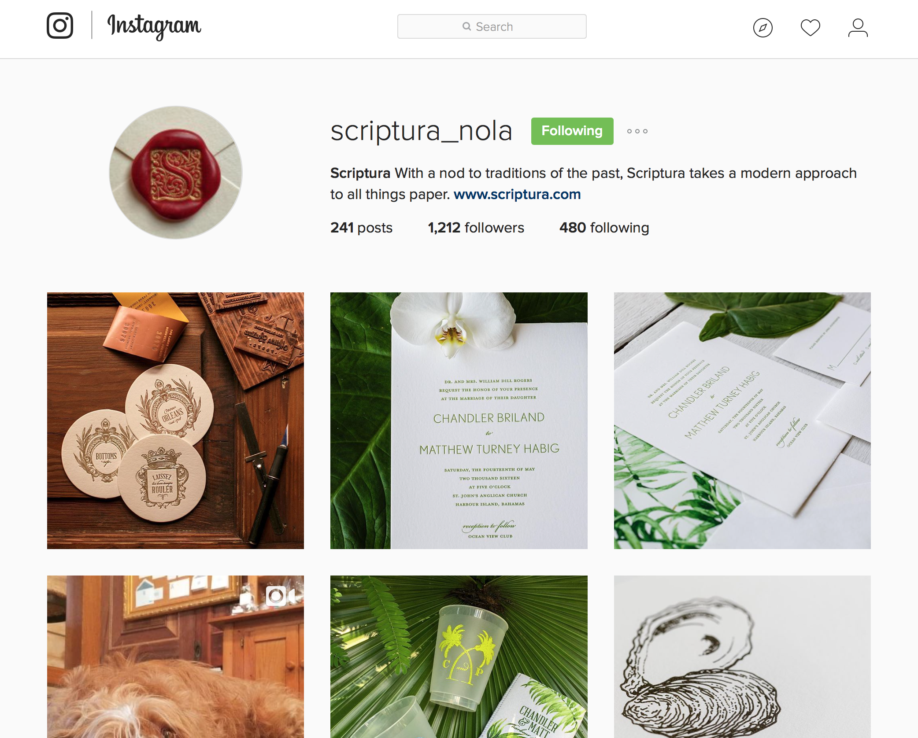Select the 241 posts count
Image resolution: width=918 pixels, height=738 pixels.
point(361,228)
